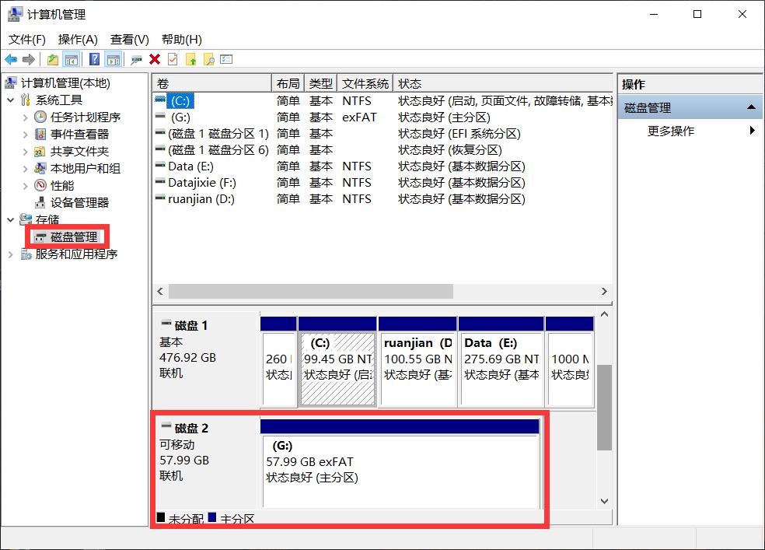Click volume list horizontal scrollbar right arrow

pos(605,292)
